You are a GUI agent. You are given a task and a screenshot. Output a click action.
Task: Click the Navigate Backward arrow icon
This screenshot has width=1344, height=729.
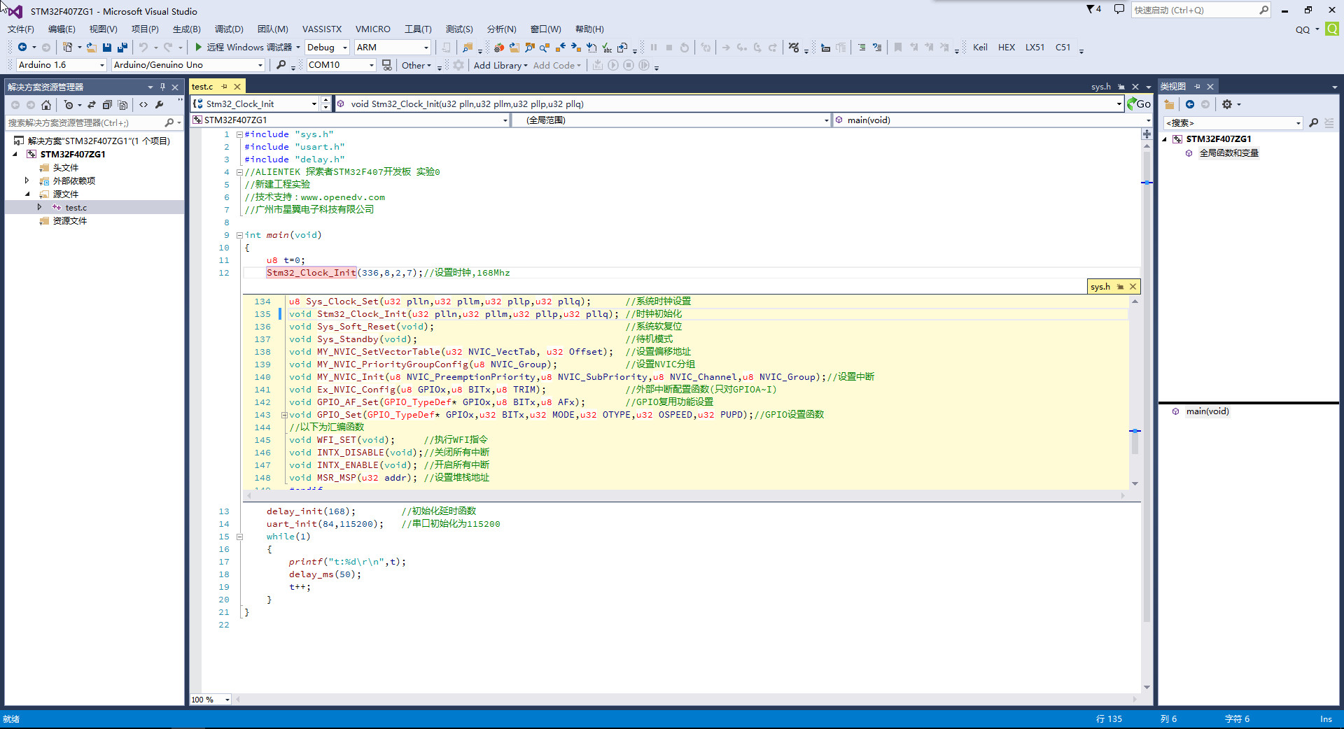pos(22,48)
